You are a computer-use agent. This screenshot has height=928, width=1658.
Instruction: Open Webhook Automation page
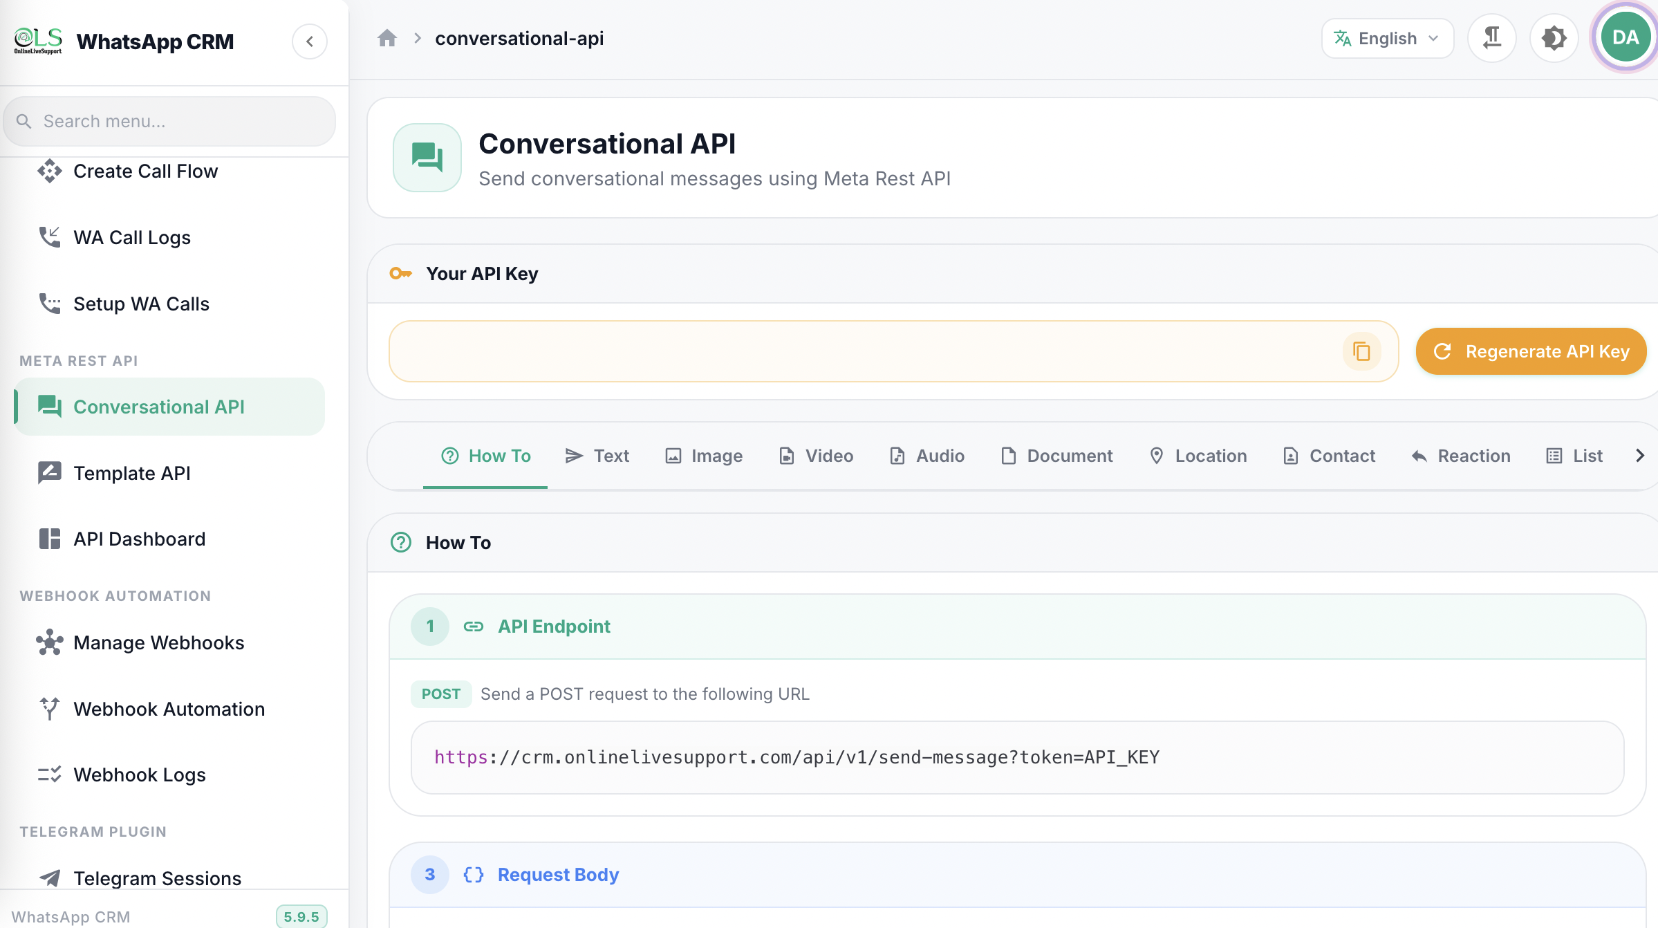coord(169,709)
